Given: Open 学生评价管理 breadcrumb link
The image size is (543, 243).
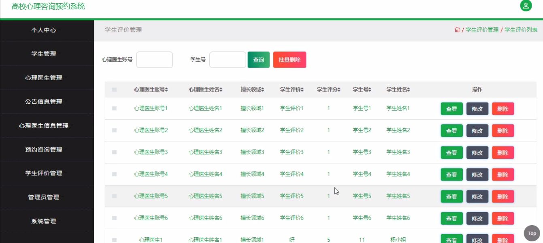Looking at the screenshot, I should pos(482,30).
